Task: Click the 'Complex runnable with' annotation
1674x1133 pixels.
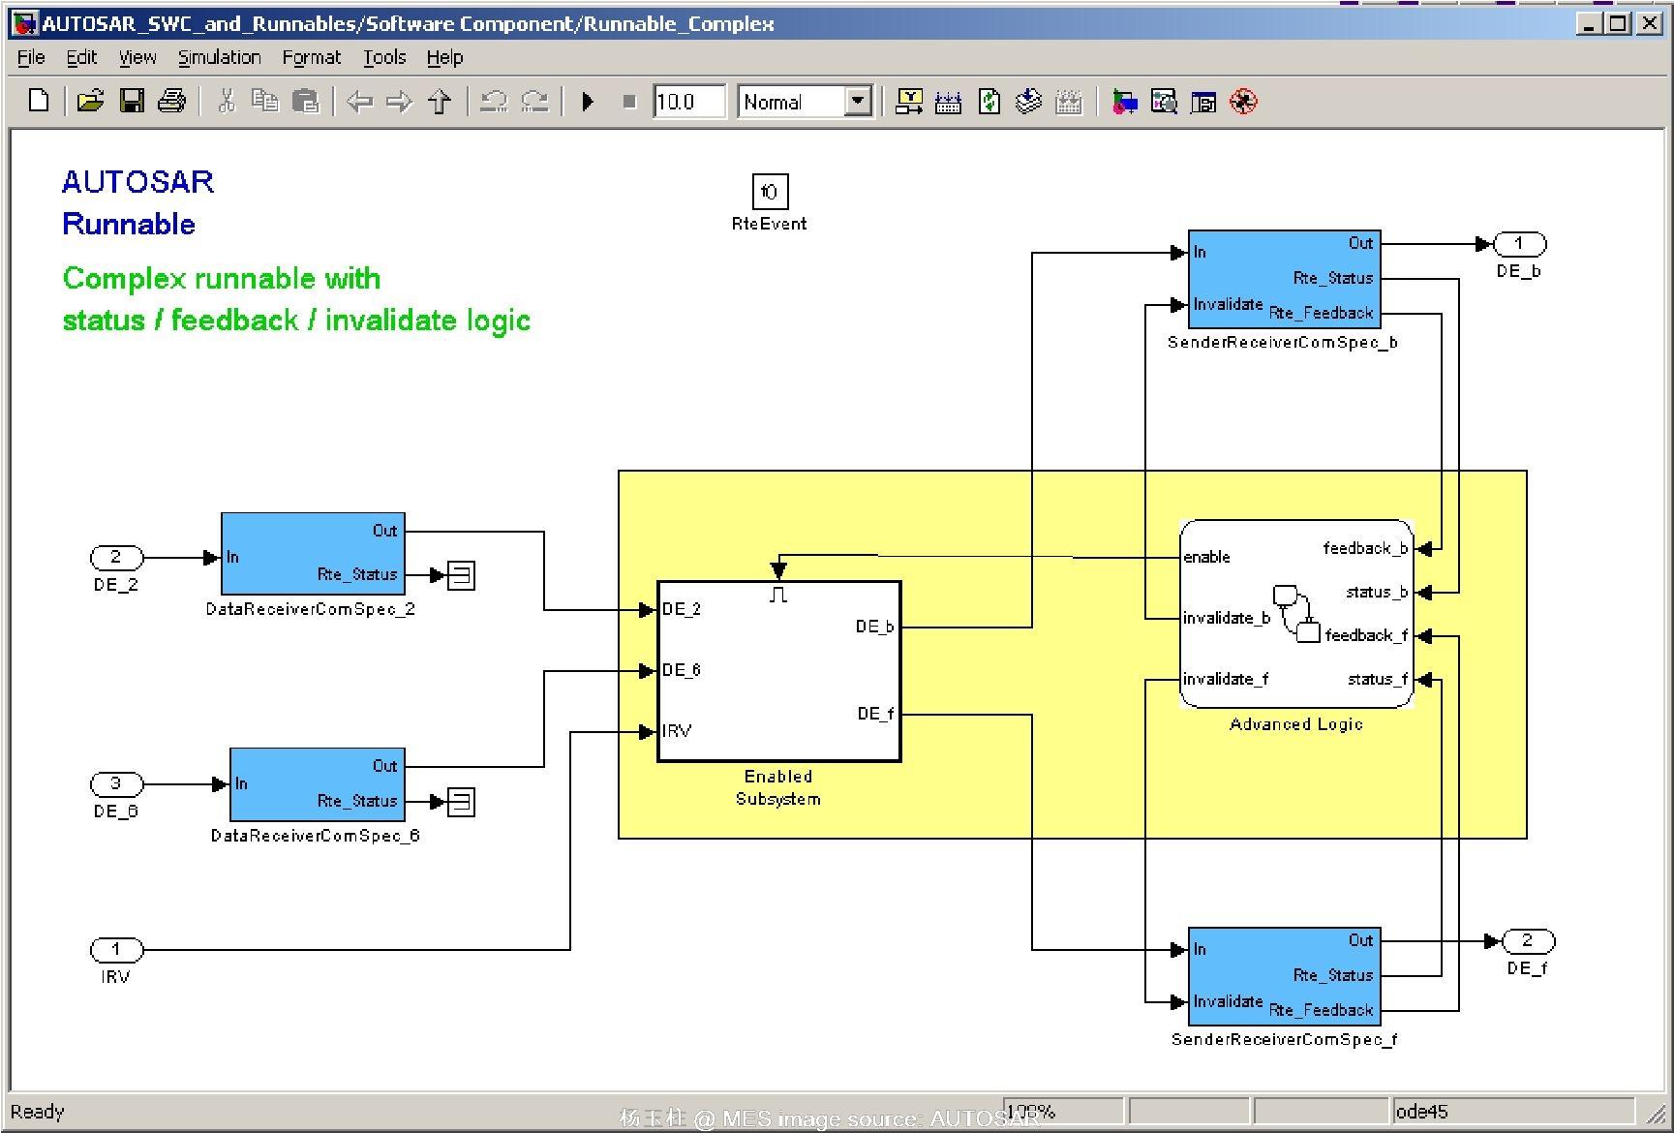Action: pos(222,278)
